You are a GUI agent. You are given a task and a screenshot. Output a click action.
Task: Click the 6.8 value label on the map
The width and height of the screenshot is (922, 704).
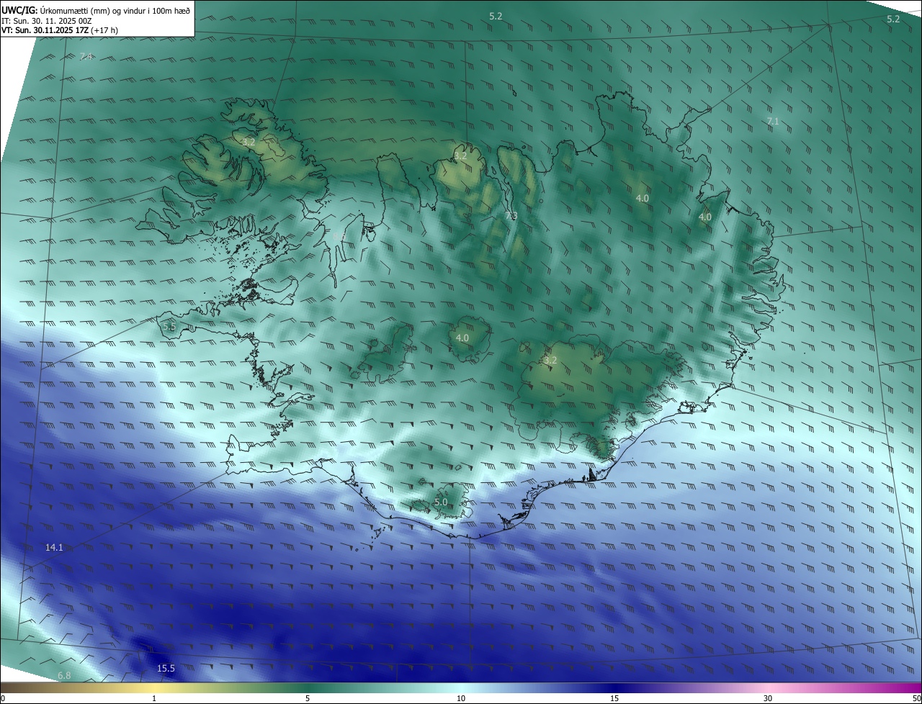[x=64, y=675]
